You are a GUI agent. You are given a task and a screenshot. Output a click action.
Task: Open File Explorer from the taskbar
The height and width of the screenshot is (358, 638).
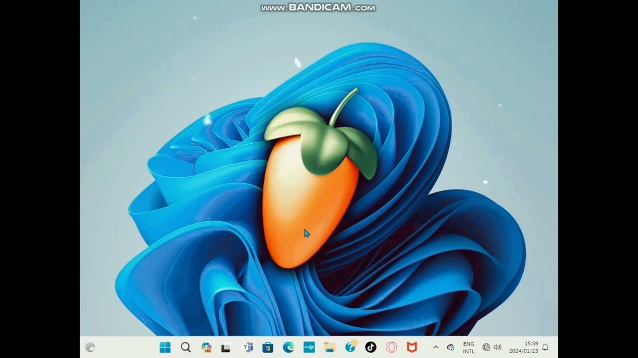pos(329,347)
